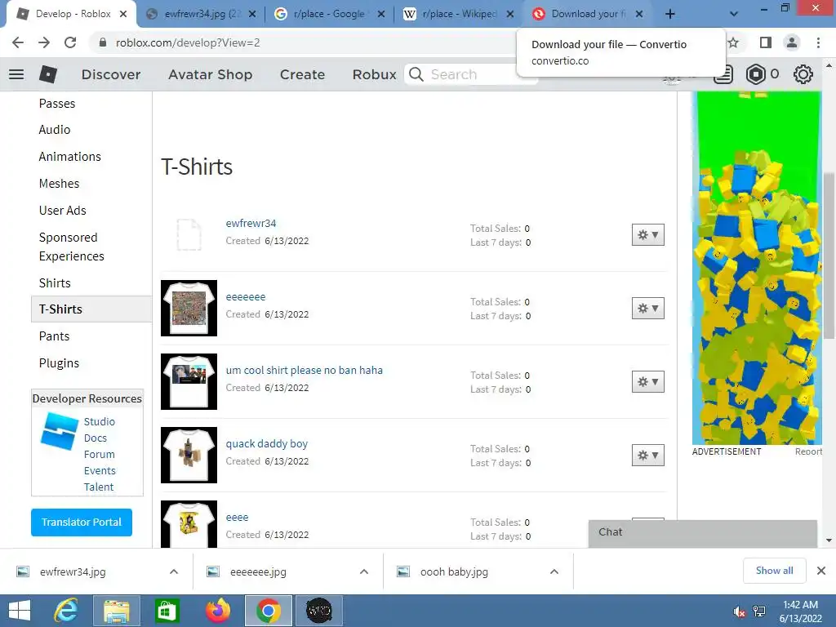Open Meshes in the sidebar
836x627 pixels.
click(59, 184)
